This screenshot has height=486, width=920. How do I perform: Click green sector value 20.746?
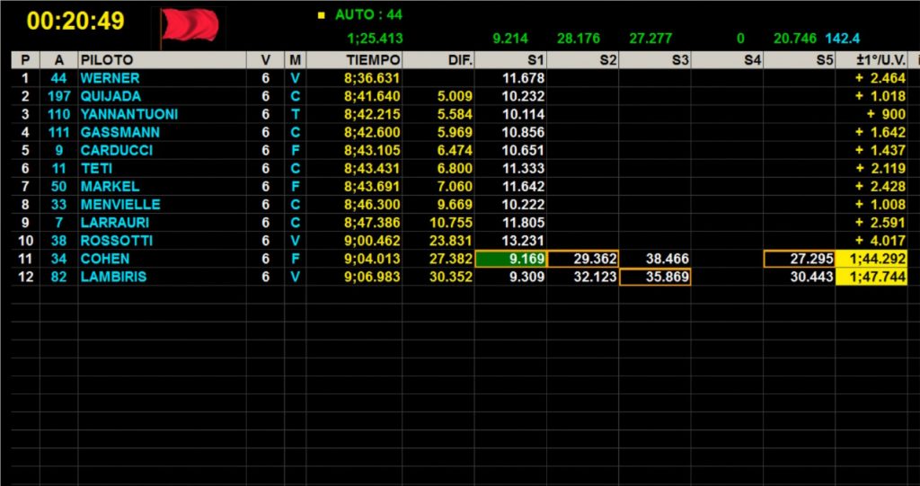click(x=795, y=39)
